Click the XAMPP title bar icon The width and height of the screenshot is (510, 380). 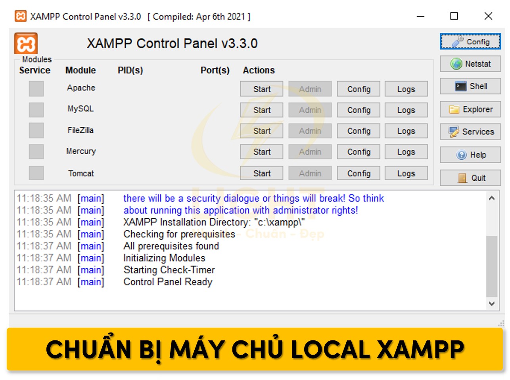21,16
